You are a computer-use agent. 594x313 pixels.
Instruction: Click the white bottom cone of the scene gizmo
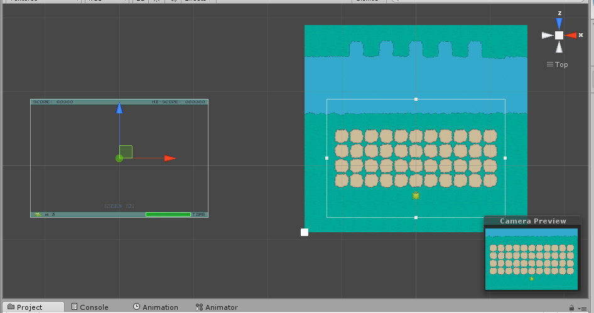click(559, 47)
